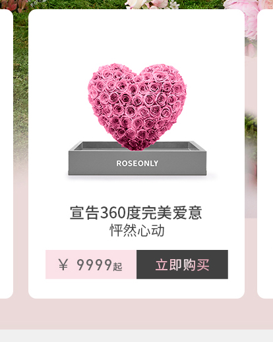Click the light gray strip at page bottom
The height and width of the screenshot is (342, 273).
136,335
